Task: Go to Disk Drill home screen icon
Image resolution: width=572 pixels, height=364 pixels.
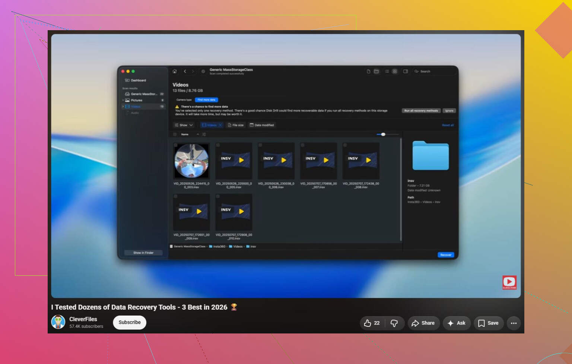Action: pos(174,71)
